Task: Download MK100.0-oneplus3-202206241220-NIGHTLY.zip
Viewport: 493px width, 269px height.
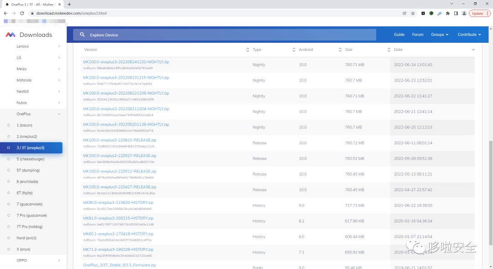Action: [x=126, y=62]
